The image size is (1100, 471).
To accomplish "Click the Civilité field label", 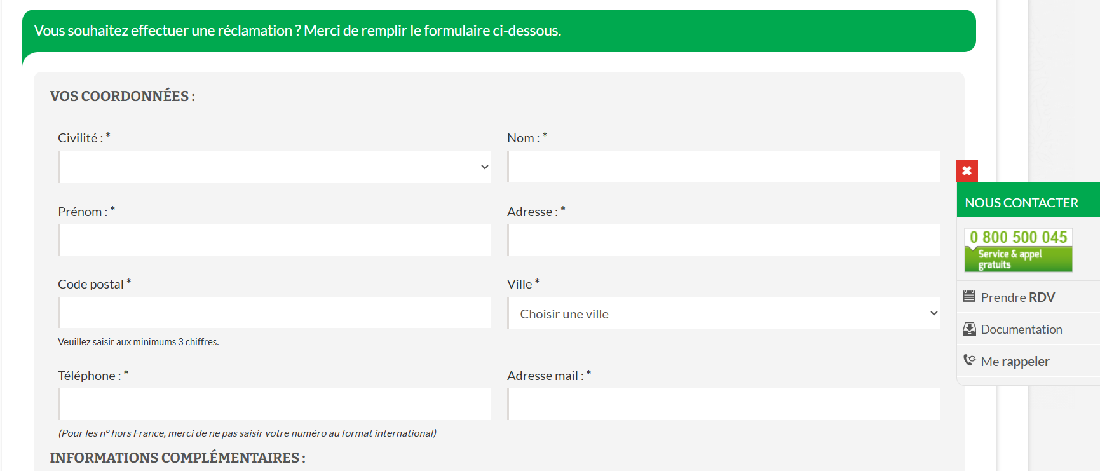I will click(x=80, y=138).
